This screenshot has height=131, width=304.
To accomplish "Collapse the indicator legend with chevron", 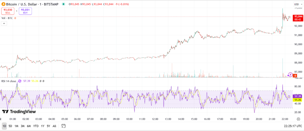I will point(4,23).
